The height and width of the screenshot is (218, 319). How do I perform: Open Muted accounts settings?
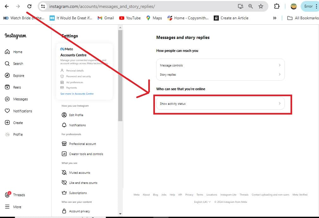(76, 172)
